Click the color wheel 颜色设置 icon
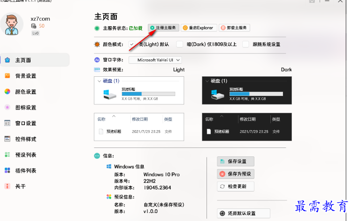352x221 pixels. click(8, 91)
